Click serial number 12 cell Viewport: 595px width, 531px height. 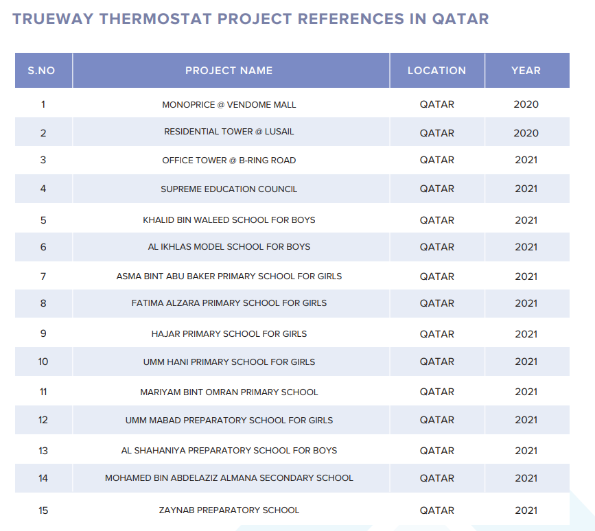pos(43,421)
